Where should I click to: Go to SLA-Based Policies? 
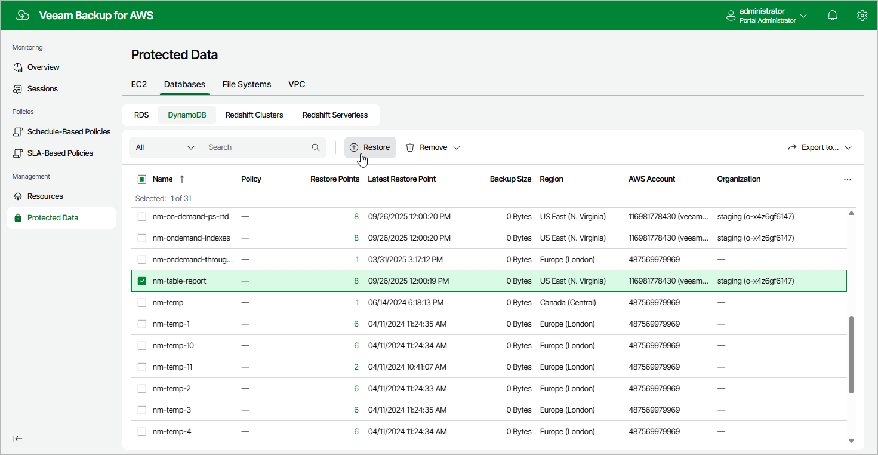(x=61, y=153)
